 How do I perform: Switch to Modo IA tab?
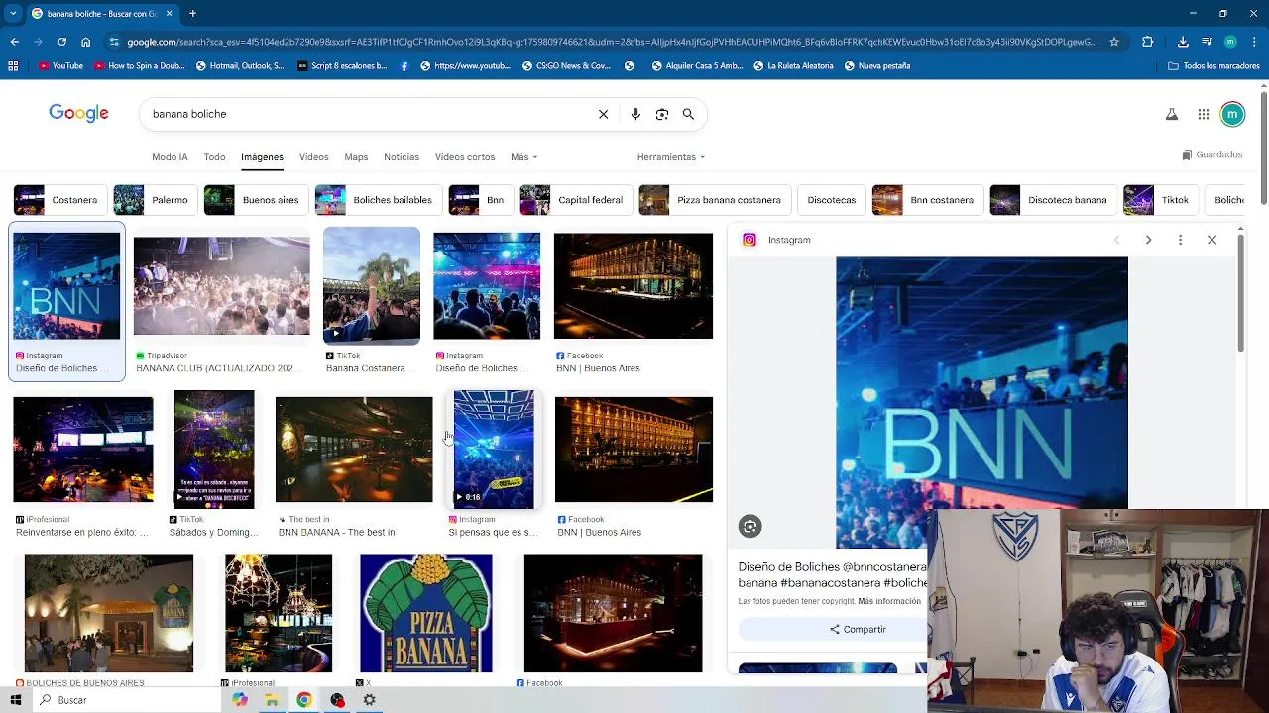tap(170, 157)
